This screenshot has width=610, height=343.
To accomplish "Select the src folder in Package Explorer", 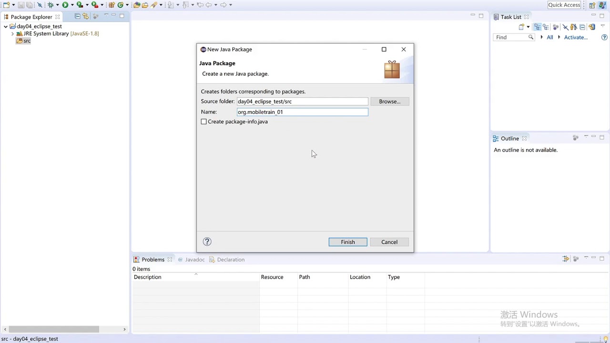I will click(23, 41).
